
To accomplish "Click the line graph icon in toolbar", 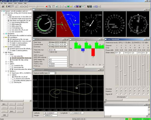I will [x=66, y=6].
